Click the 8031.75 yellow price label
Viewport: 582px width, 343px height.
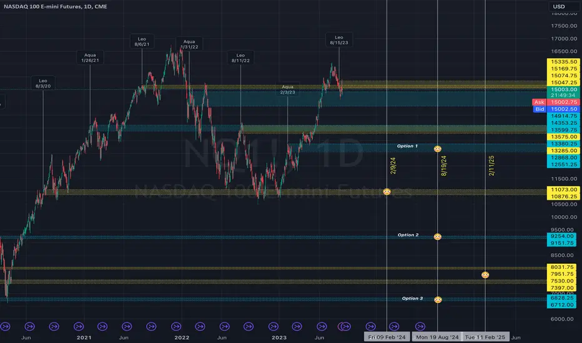click(561, 267)
